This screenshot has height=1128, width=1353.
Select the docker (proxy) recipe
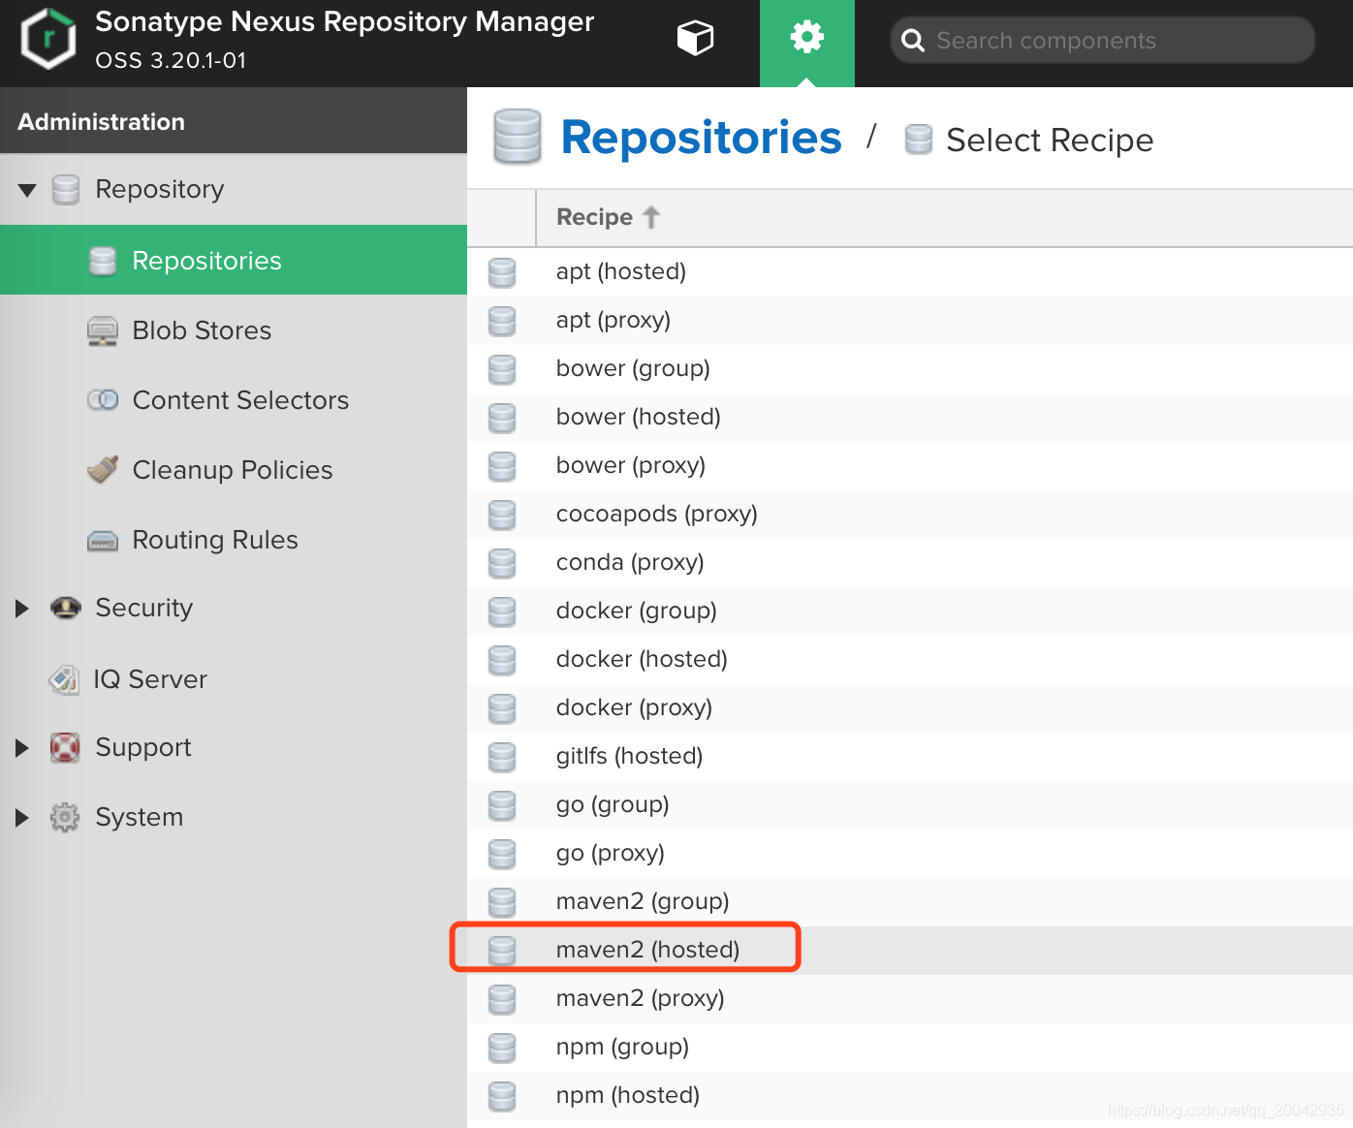(x=910, y=707)
